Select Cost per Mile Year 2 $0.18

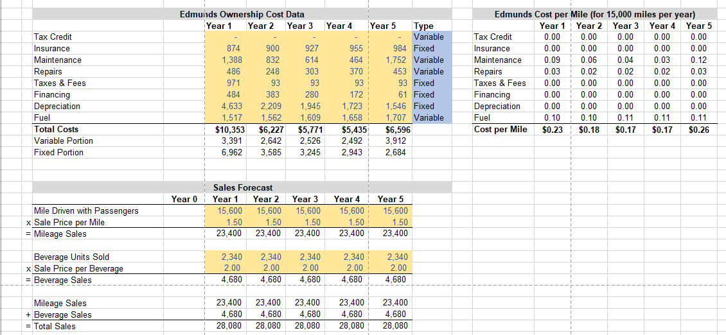[x=589, y=130]
